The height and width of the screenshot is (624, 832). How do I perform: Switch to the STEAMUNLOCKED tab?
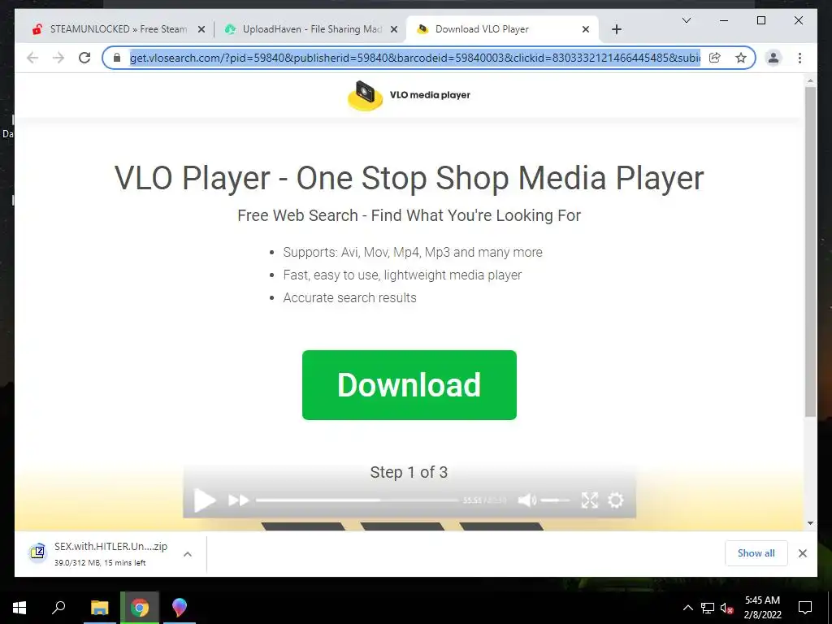tap(117, 29)
